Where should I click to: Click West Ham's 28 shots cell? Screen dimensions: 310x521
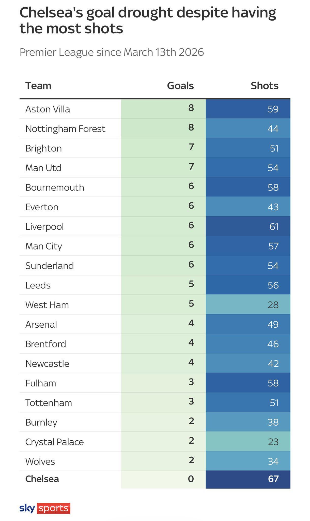pos(273,305)
